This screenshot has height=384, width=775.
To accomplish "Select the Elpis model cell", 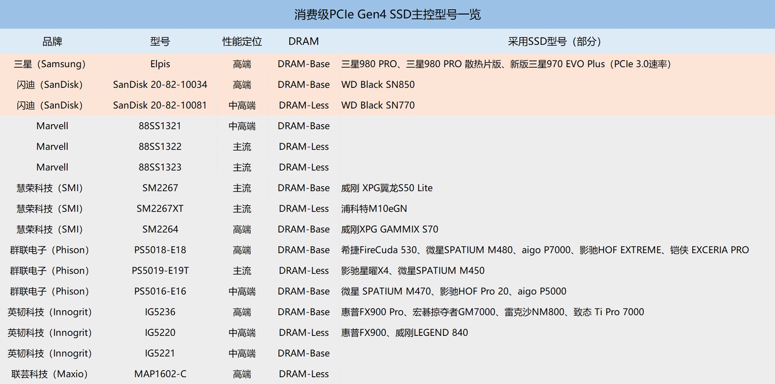I will (160, 64).
